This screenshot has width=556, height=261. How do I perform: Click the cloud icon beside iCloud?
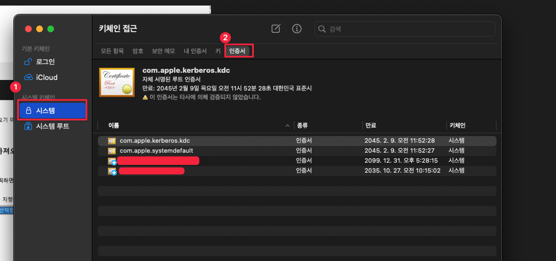(x=28, y=77)
